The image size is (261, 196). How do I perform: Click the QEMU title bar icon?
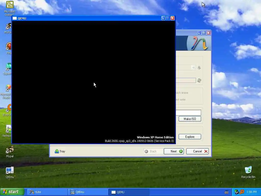pyautogui.click(x=15, y=18)
